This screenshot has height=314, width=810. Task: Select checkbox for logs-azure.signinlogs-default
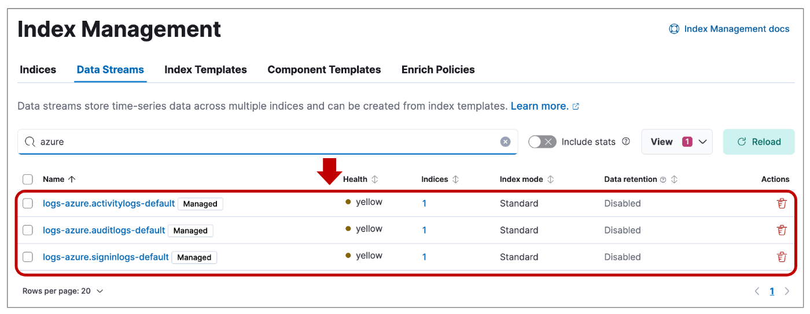tap(28, 257)
